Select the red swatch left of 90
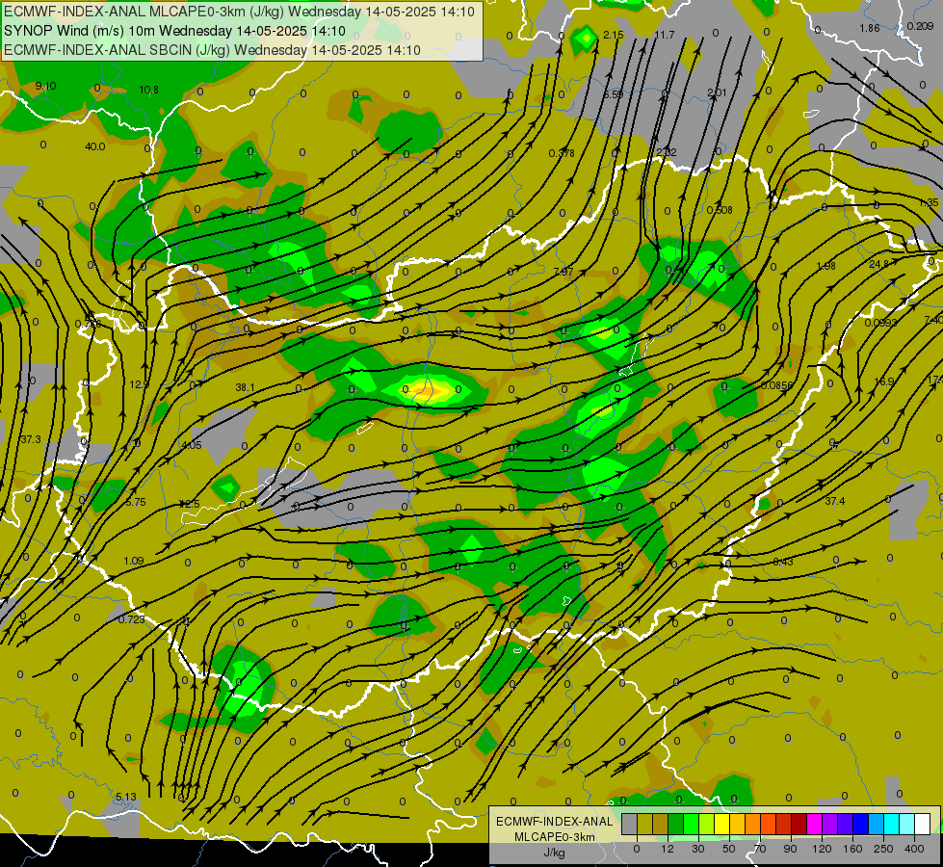943x867 pixels. pyautogui.click(x=784, y=824)
